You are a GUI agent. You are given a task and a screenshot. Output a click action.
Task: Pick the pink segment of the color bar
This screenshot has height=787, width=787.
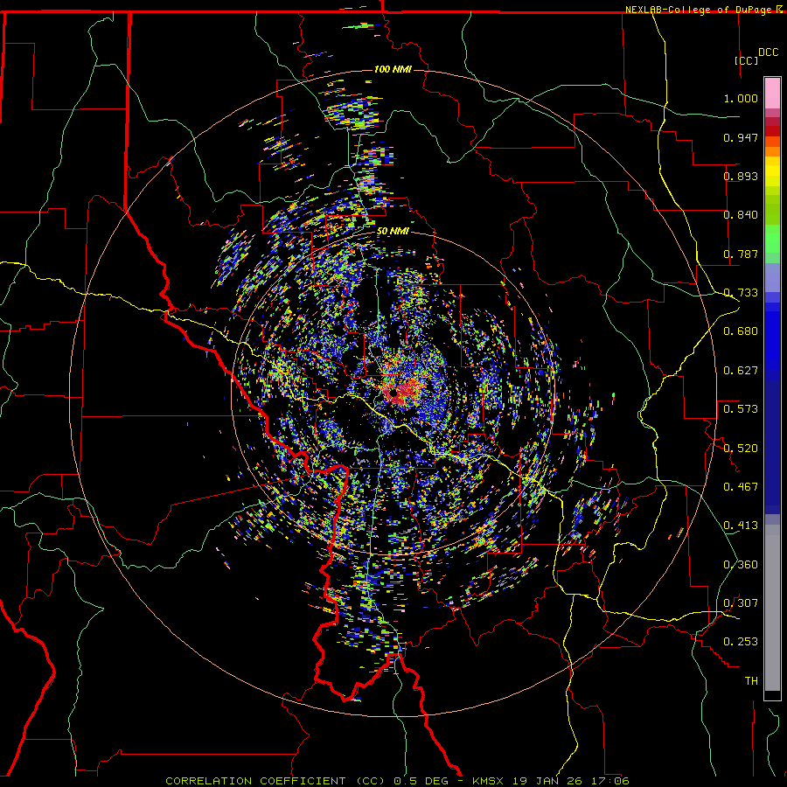click(772, 94)
